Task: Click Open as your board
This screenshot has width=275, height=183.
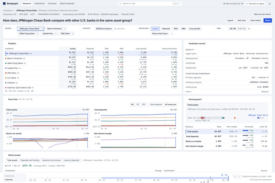Action: click(262, 14)
